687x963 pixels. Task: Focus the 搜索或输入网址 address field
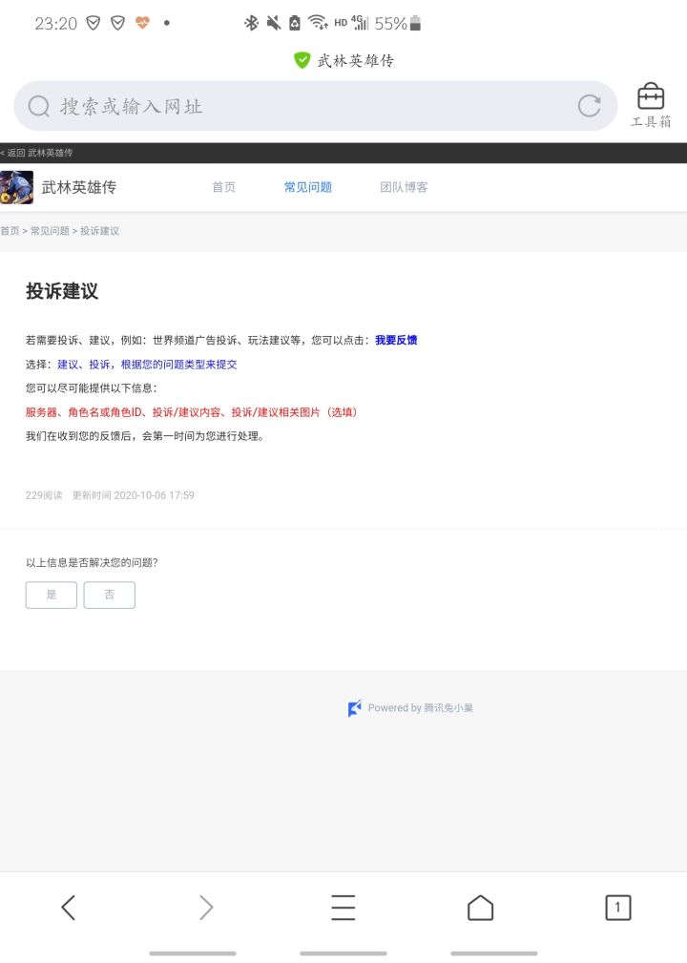pos(315,106)
